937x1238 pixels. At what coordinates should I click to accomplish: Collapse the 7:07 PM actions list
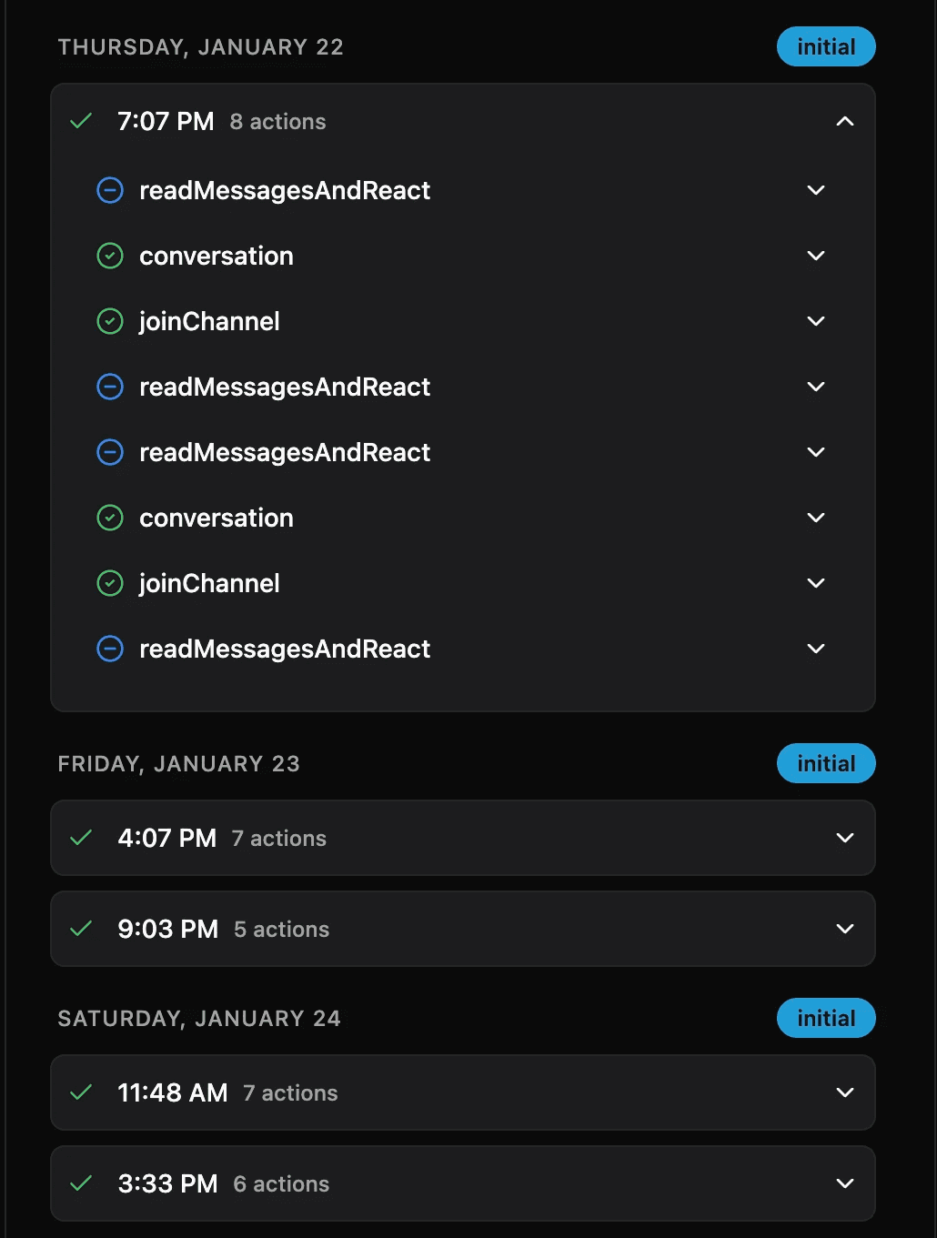[844, 121]
